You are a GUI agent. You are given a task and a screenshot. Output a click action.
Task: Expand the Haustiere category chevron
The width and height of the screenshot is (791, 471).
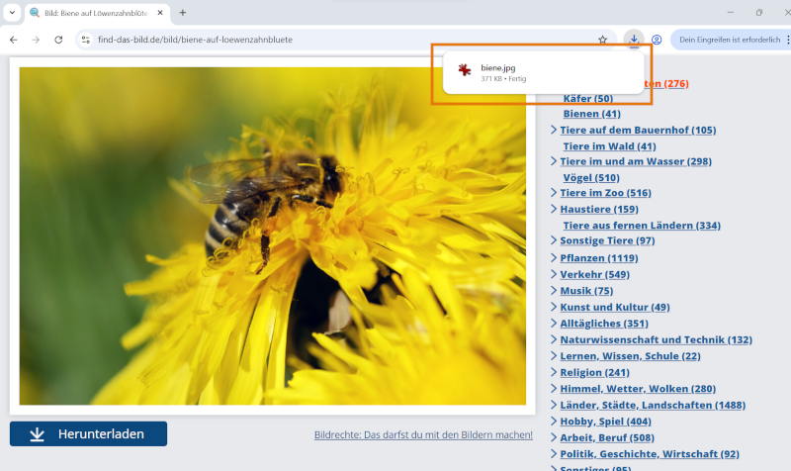click(554, 209)
